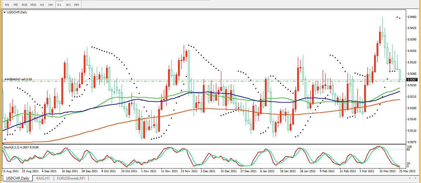Click the 0.9215 price scale label

(x=412, y=97)
